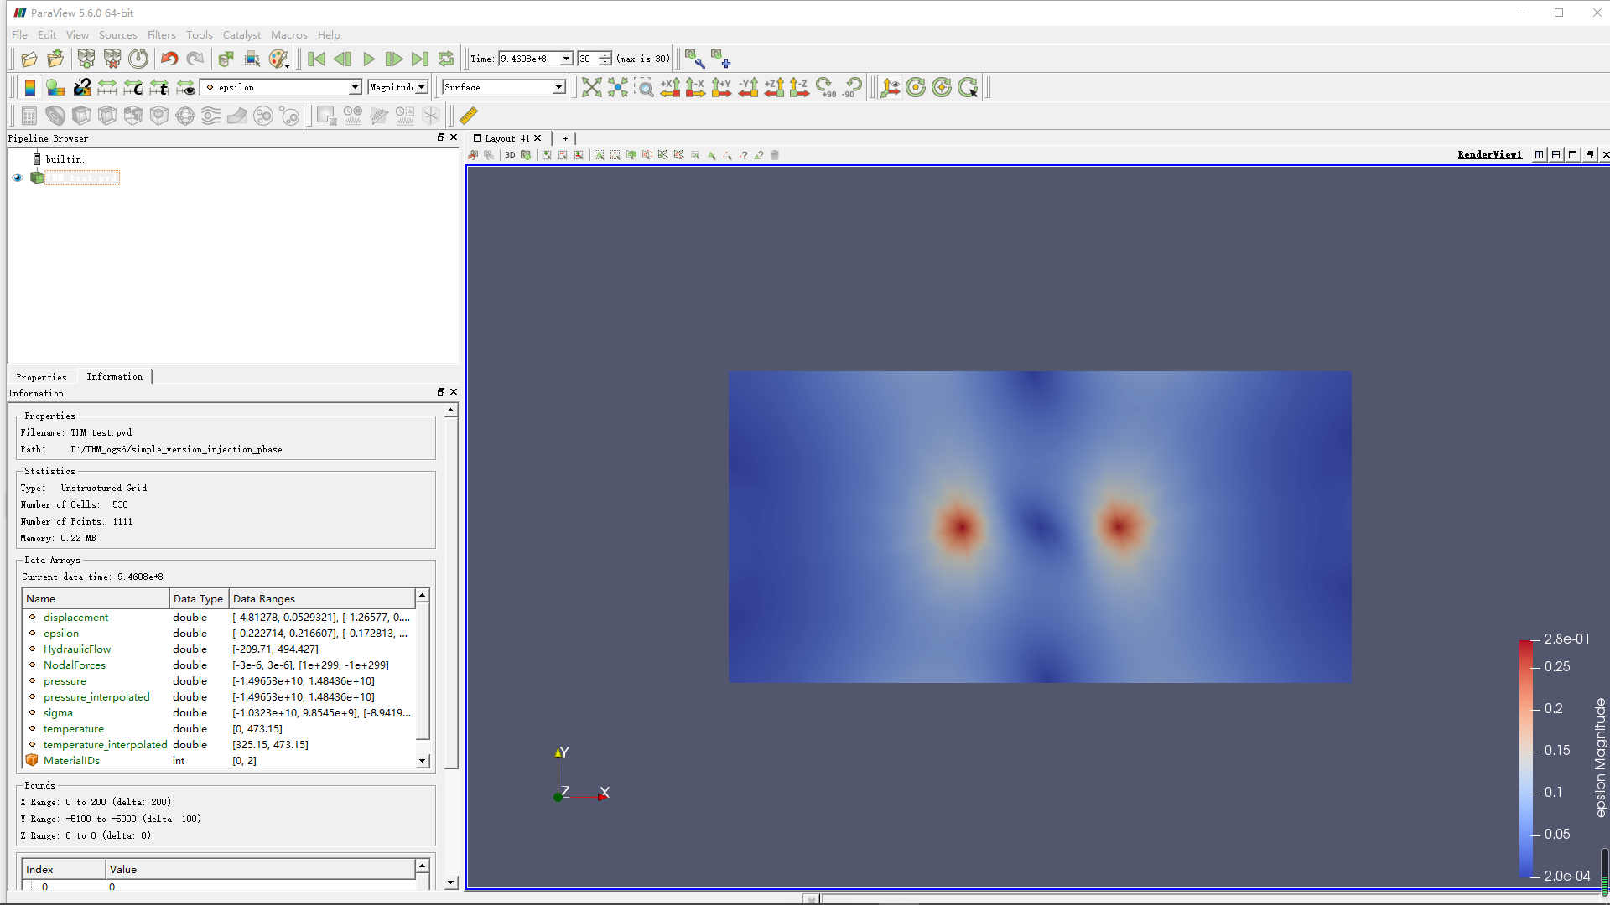The image size is (1610, 905).
Task: Open the epsilon coloring array dropdown
Action: [x=281, y=87]
